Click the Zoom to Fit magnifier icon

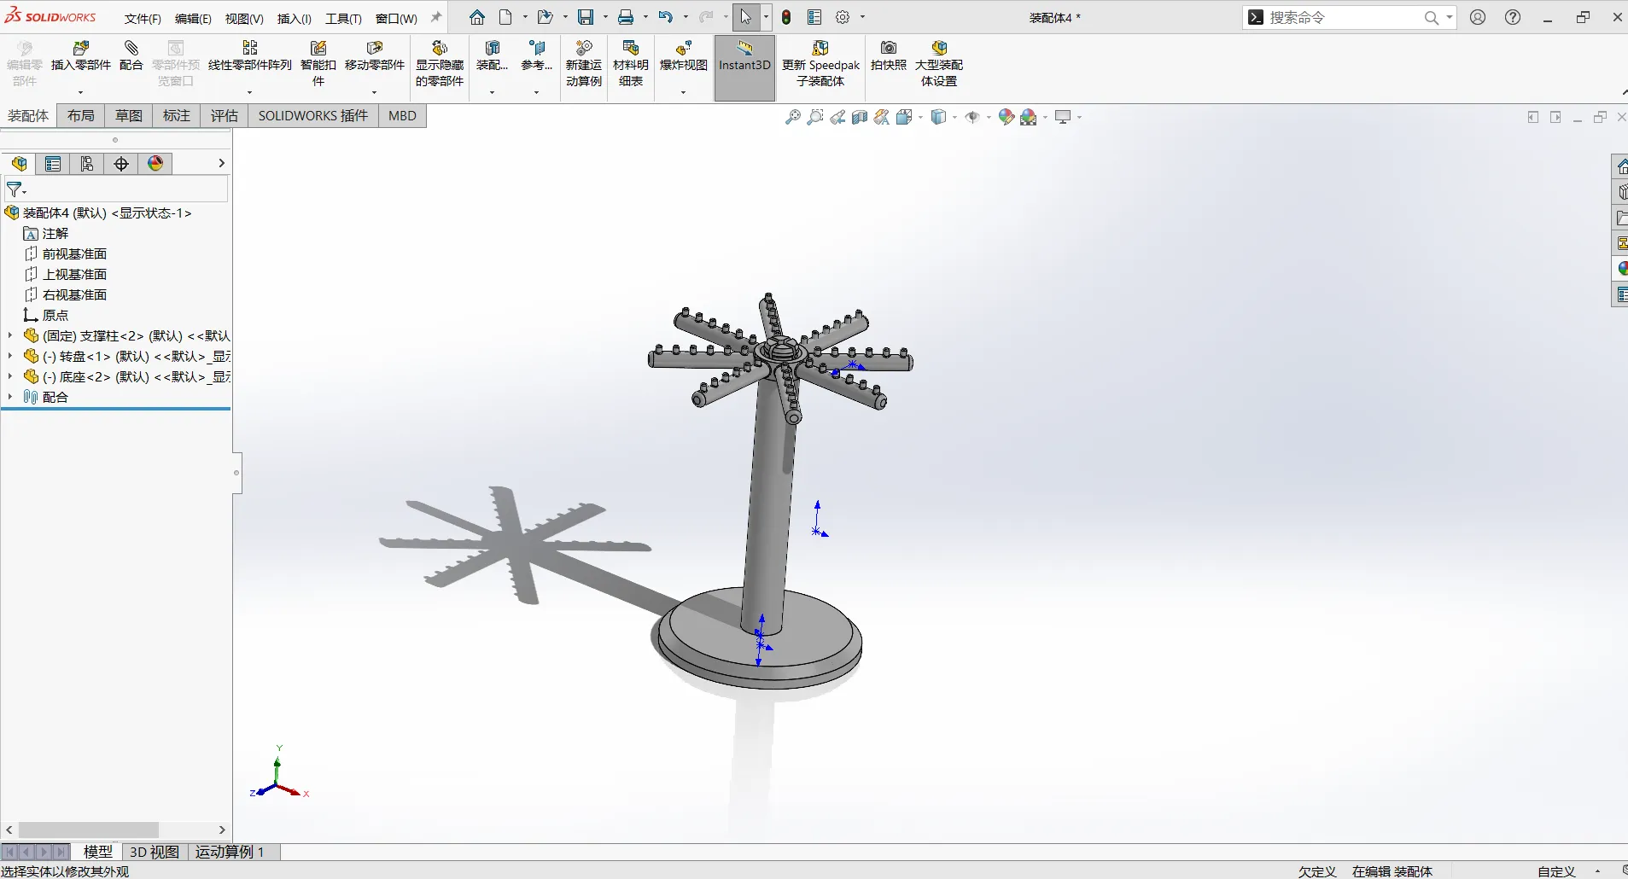pos(793,117)
